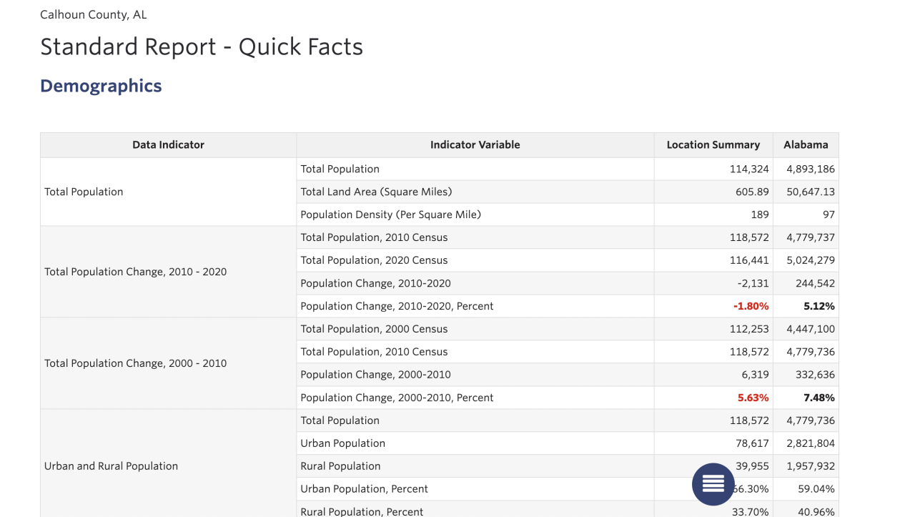
Task: Select the Urban Population, Percent row label
Action: point(364,489)
